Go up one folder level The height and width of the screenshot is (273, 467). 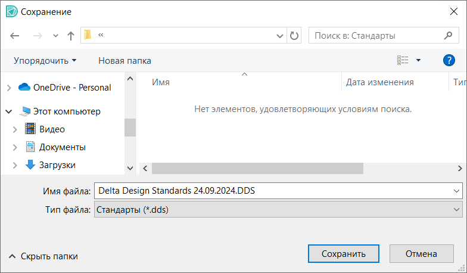[x=71, y=36]
